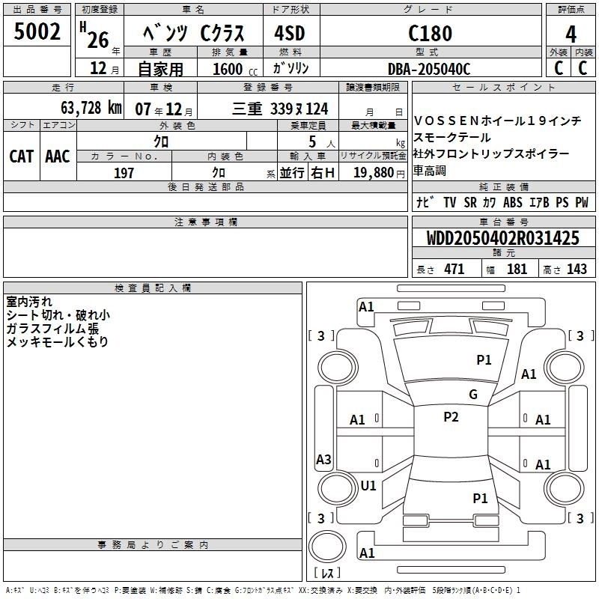
Task: Click the G mark on windshield diagram
Action: coord(473,395)
